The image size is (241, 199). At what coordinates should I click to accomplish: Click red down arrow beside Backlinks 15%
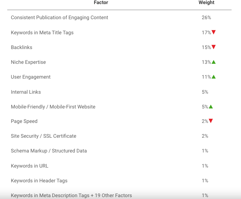pos(214,47)
